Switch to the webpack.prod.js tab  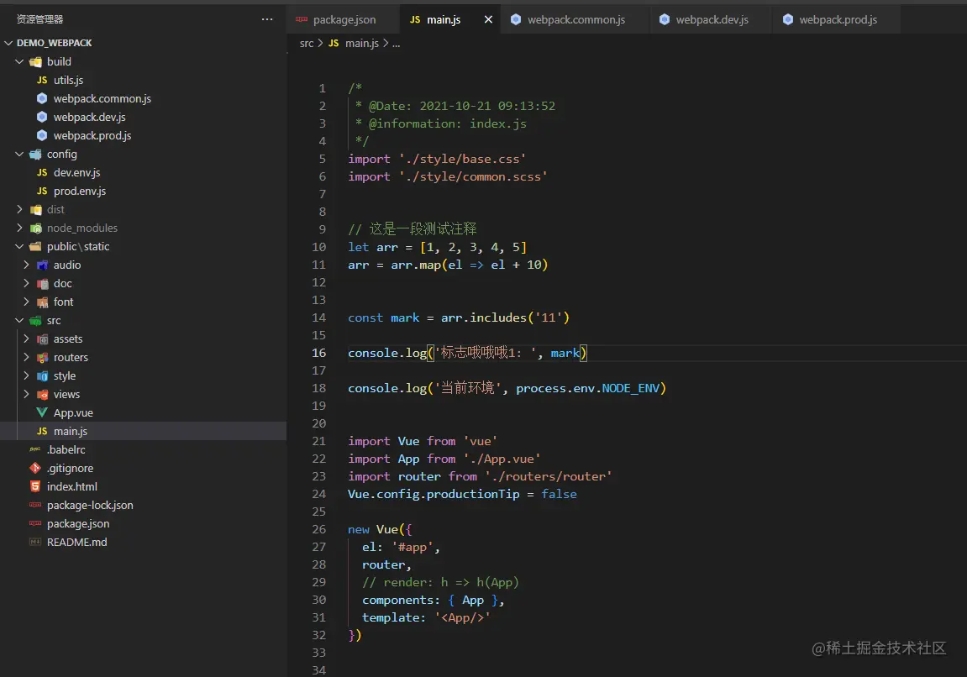[837, 19]
